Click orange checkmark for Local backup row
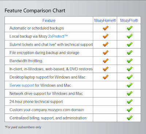Image resolution: width=146 pixels, height=134 pixels. click(x=105, y=36)
